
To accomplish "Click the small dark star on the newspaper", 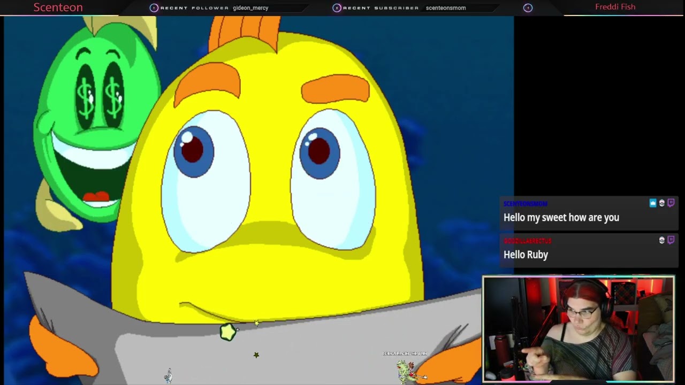I will point(256,355).
